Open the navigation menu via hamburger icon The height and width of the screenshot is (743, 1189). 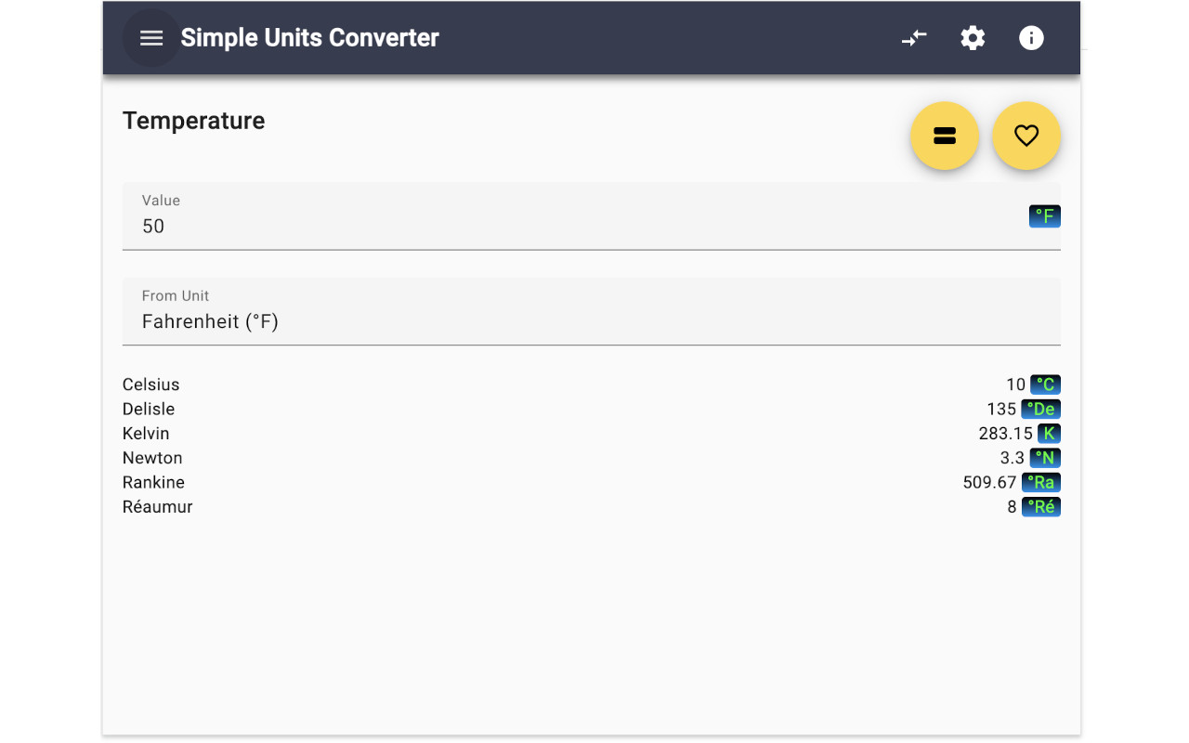point(150,38)
